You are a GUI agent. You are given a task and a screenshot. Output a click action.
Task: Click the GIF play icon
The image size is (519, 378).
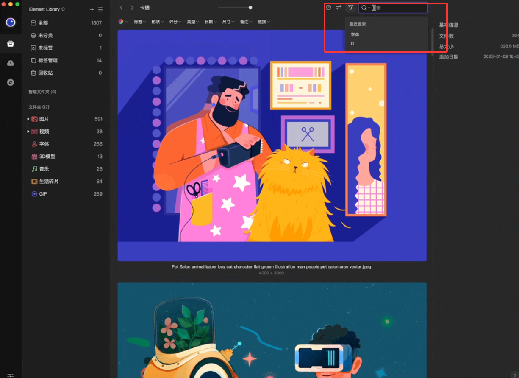35,194
